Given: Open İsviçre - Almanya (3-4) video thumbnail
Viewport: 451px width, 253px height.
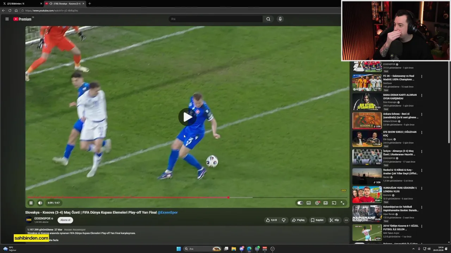Looking at the screenshot, I should tap(367, 157).
